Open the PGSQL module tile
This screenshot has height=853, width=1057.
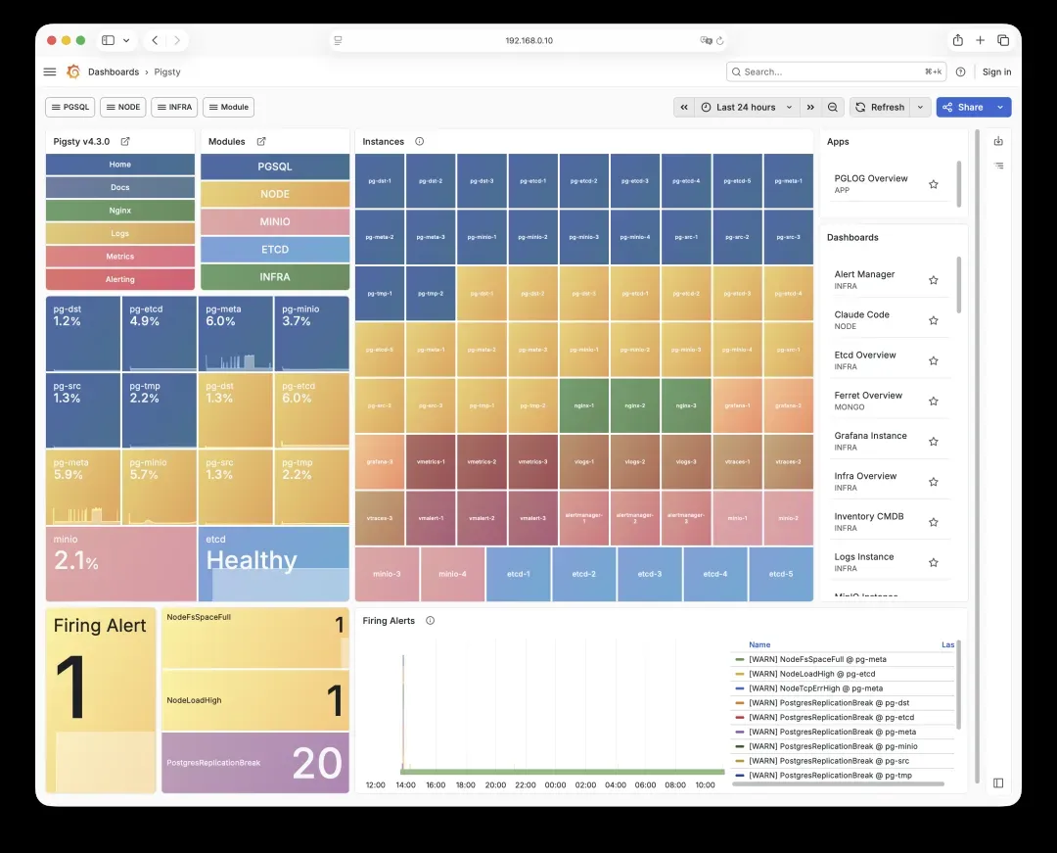click(275, 166)
